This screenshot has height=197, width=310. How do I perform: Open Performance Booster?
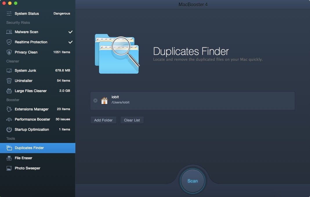[38, 119]
